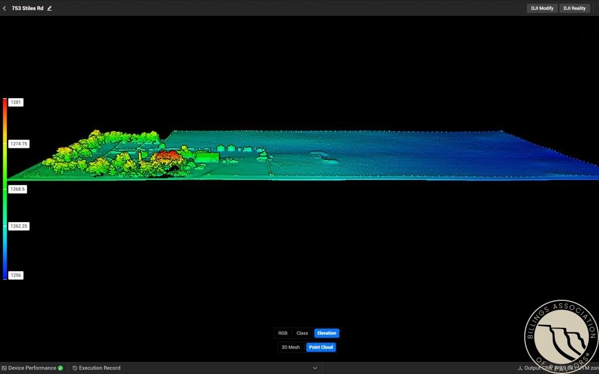Switch display to RGB mode
Screen dimensions: 599x374
(283, 333)
